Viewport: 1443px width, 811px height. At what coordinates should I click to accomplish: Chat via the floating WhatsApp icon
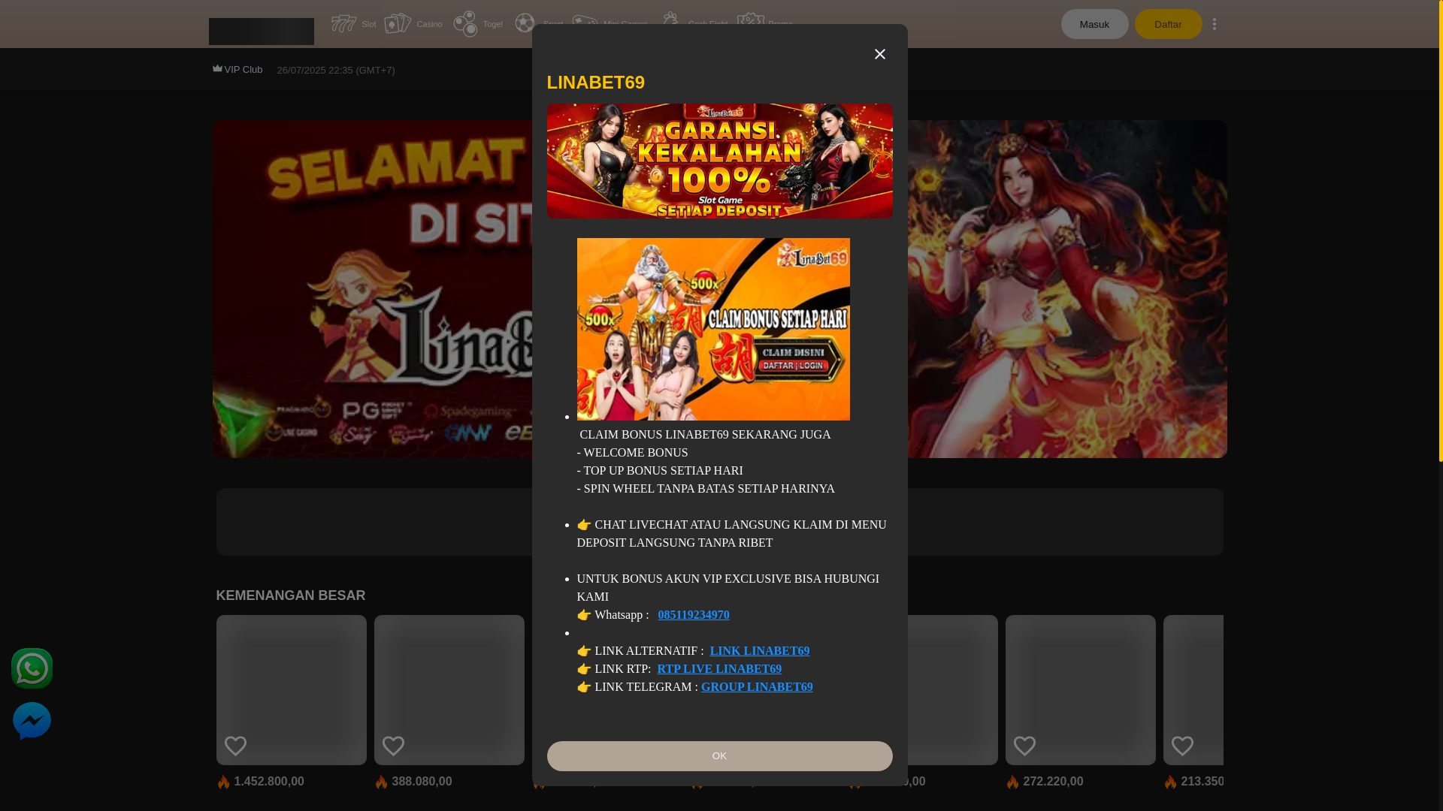coord(32,668)
